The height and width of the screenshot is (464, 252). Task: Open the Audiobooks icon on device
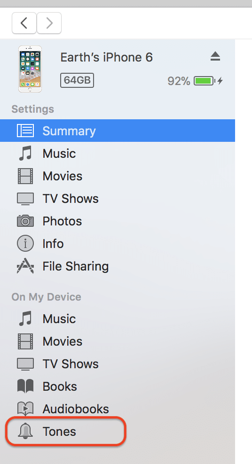(25, 409)
